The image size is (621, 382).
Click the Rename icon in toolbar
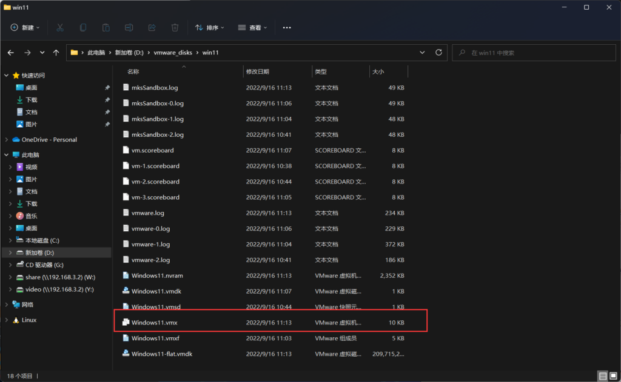[x=129, y=27]
